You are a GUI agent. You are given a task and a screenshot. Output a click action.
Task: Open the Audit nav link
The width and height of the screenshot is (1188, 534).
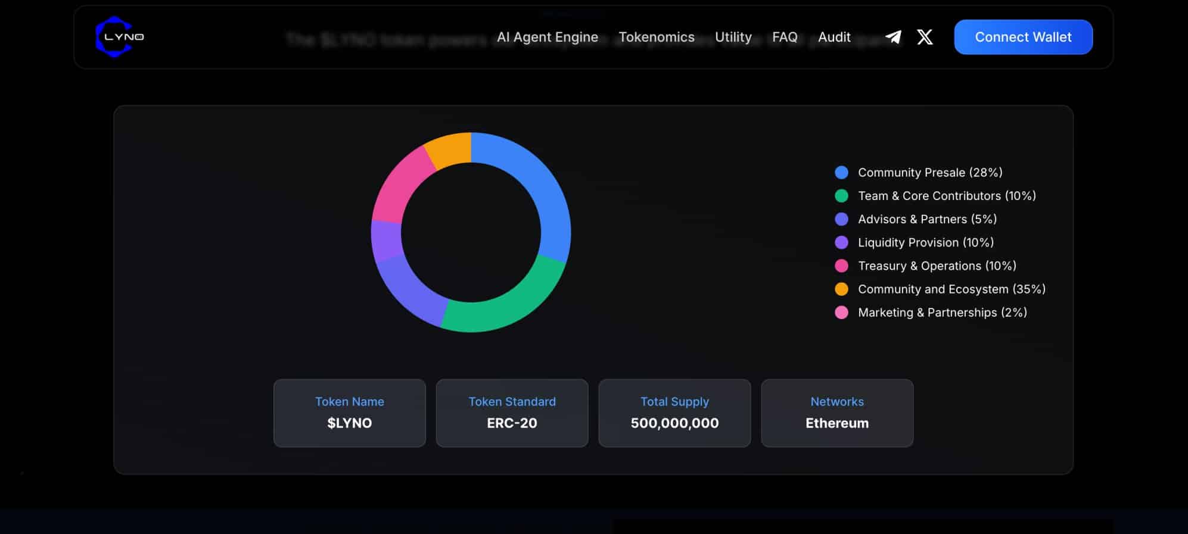(x=834, y=37)
